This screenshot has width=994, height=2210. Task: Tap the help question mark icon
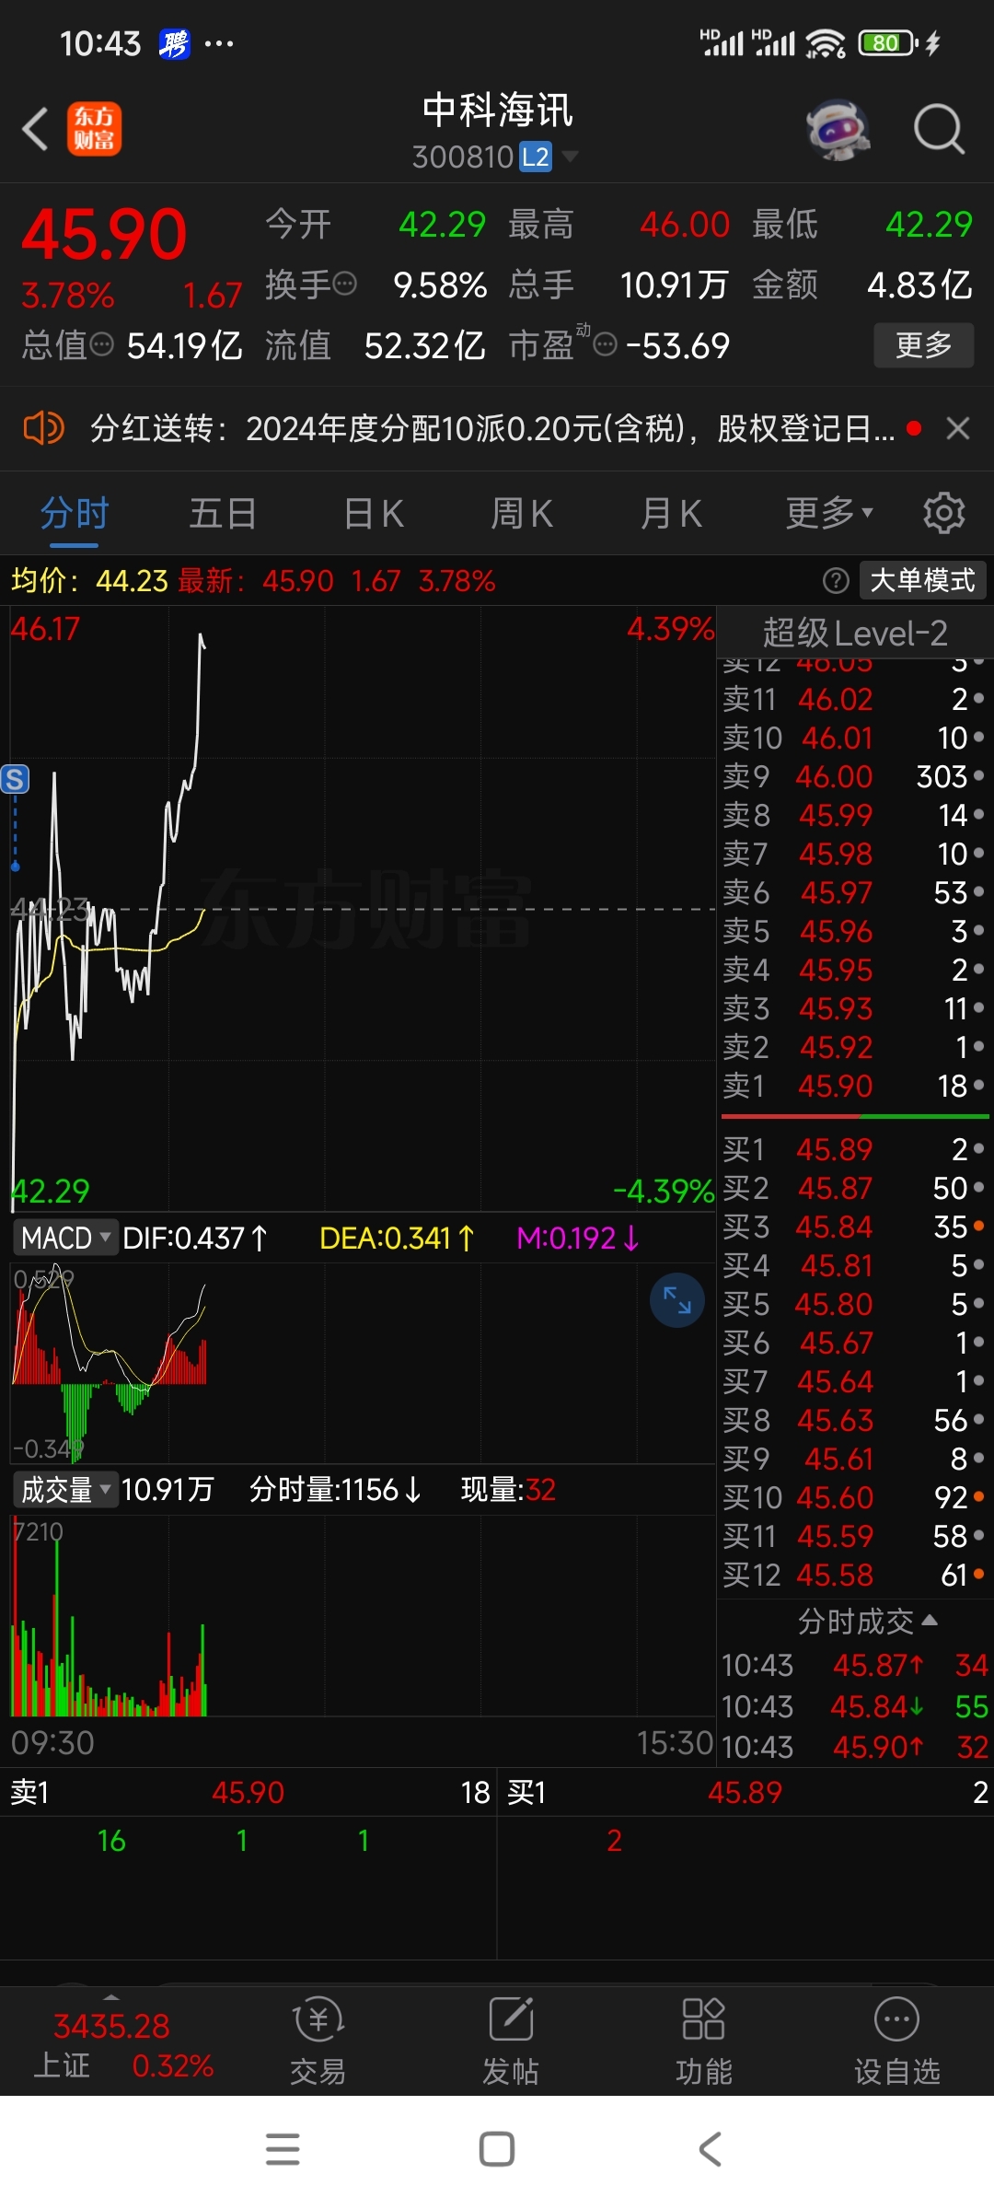tap(836, 580)
